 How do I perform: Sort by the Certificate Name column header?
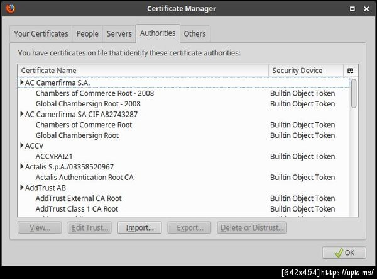[143, 71]
